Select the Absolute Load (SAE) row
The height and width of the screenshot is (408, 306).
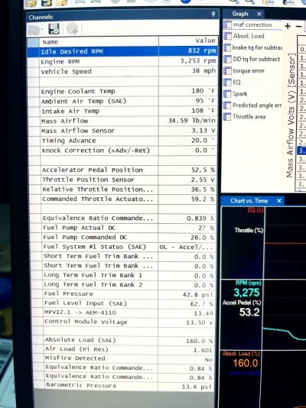tap(123, 340)
